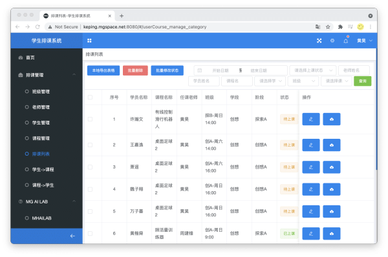Collapse sidebar with the left arrow
Screen dimensions: 388x257
[72, 236]
